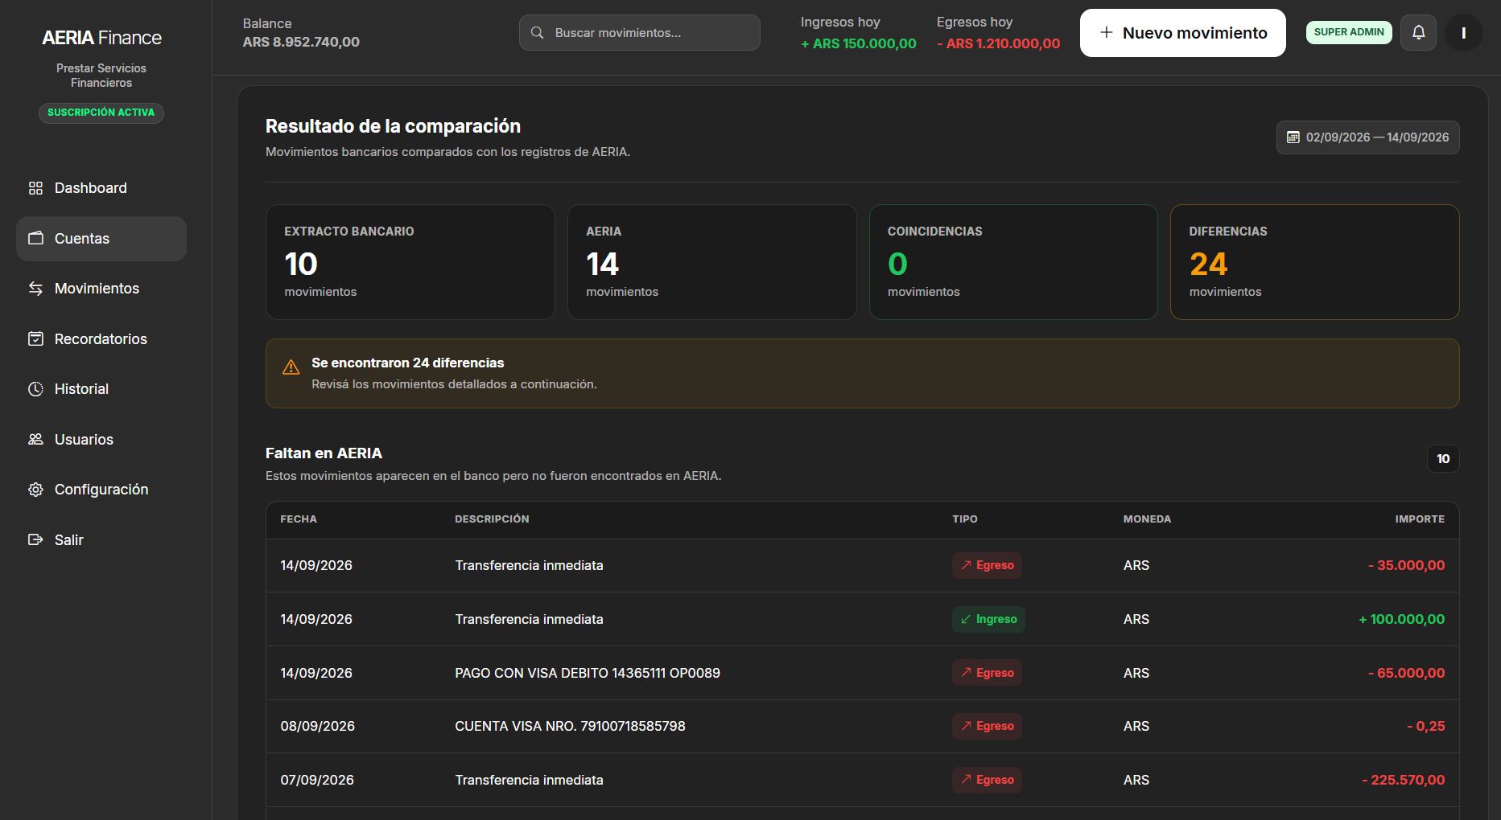Open Configuración settings
This screenshot has width=1501, height=820.
(101, 490)
